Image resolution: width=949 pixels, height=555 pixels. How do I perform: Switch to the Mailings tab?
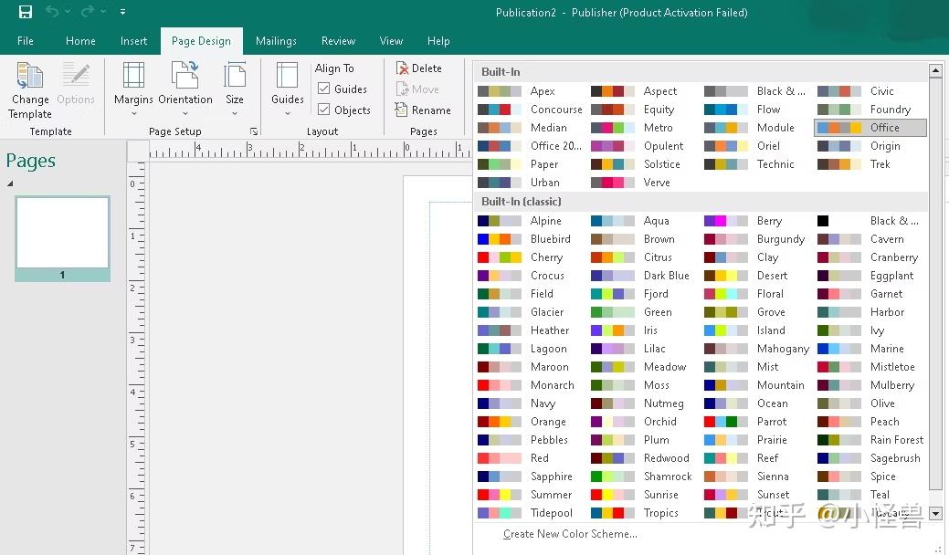(x=276, y=40)
